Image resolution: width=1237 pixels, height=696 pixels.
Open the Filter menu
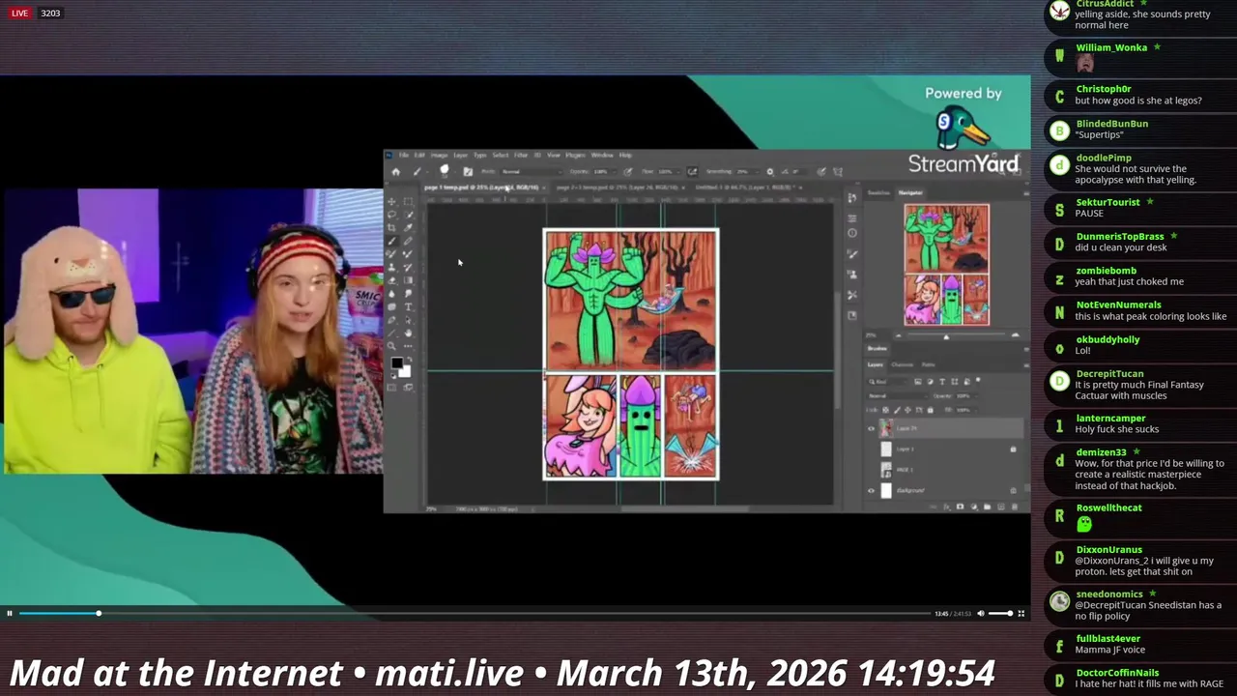[520, 155]
